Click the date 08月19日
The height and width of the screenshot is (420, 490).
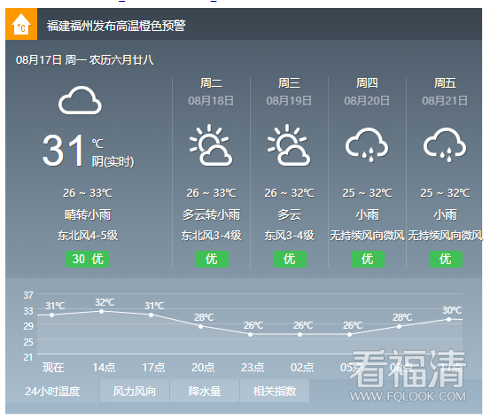[x=289, y=101]
